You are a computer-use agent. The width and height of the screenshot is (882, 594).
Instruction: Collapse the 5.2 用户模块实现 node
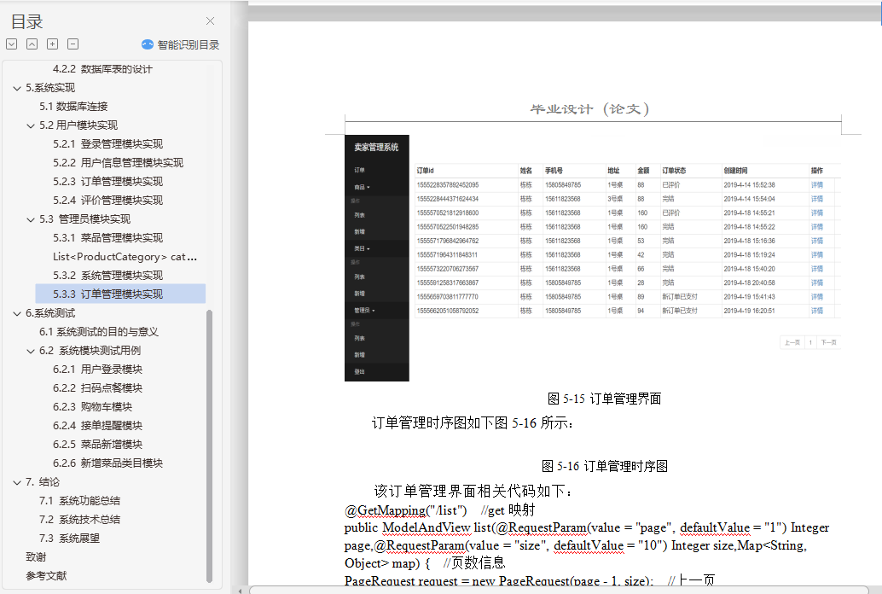[31, 125]
